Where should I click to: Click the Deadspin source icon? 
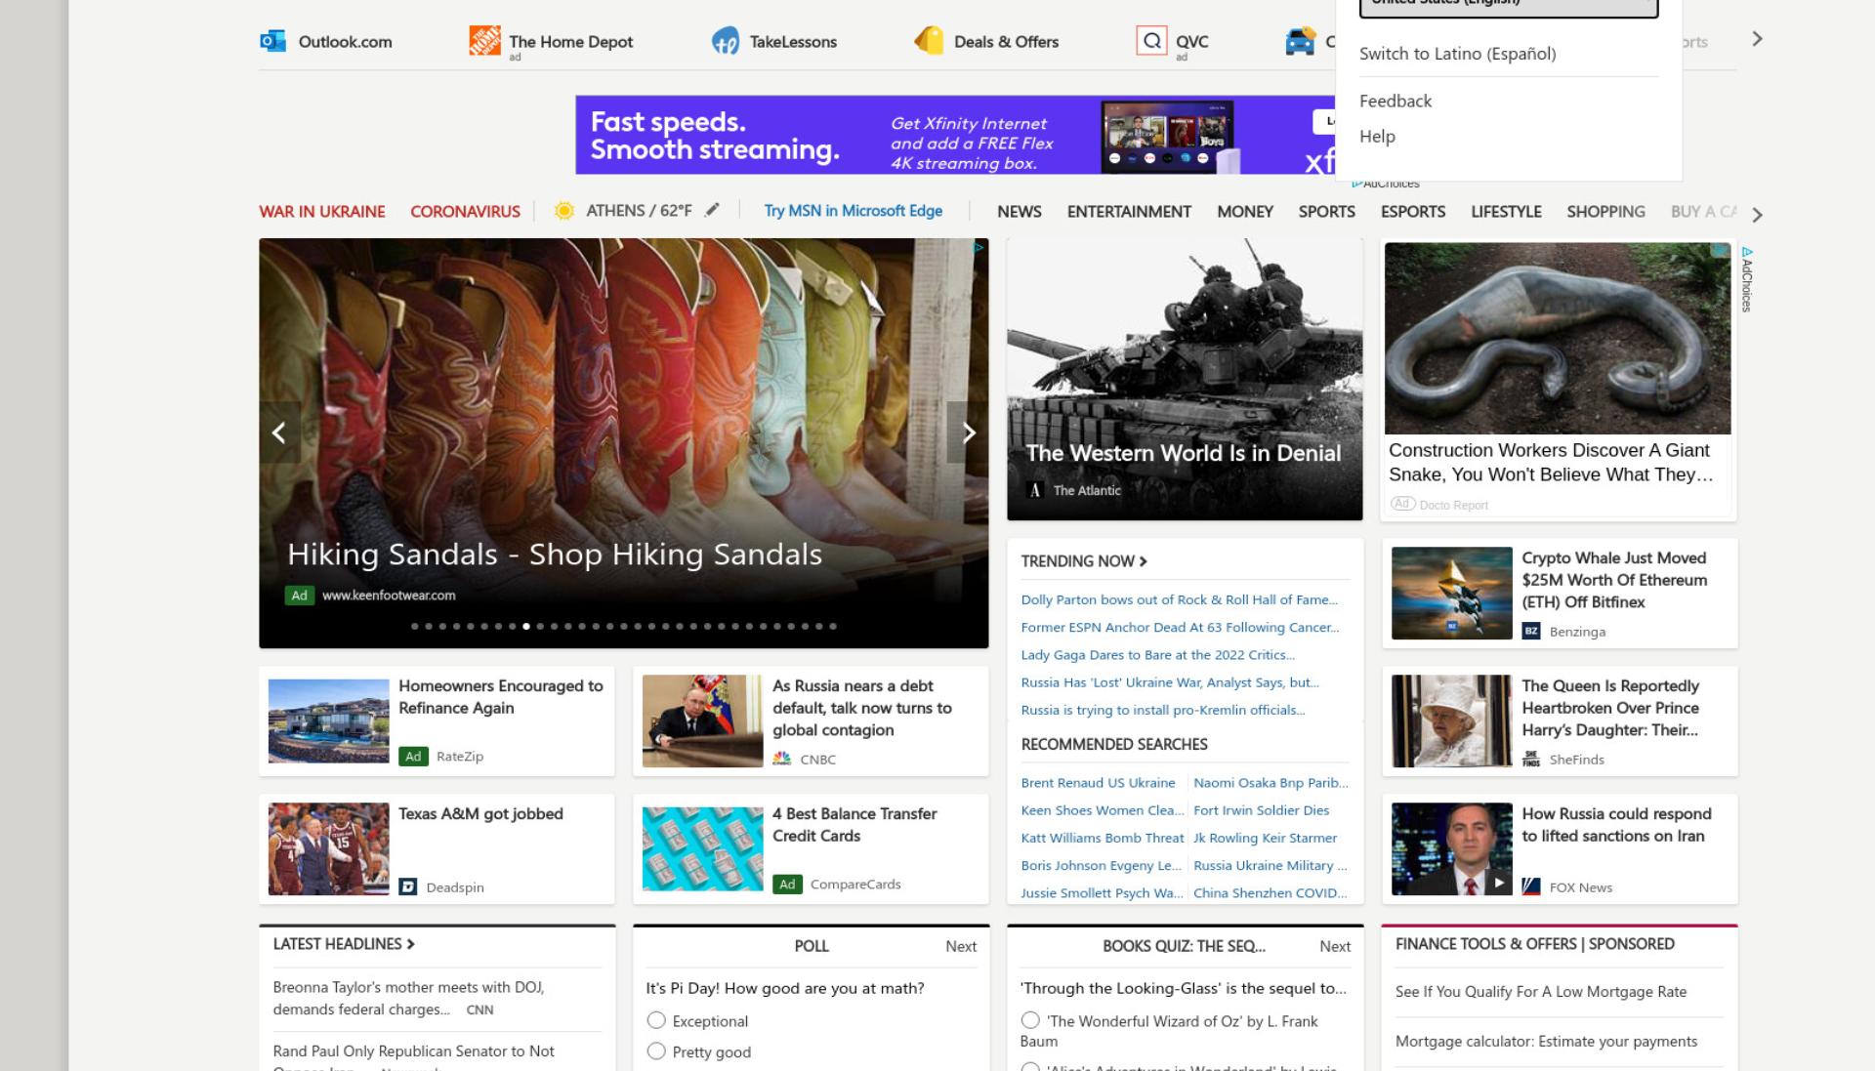coord(408,886)
